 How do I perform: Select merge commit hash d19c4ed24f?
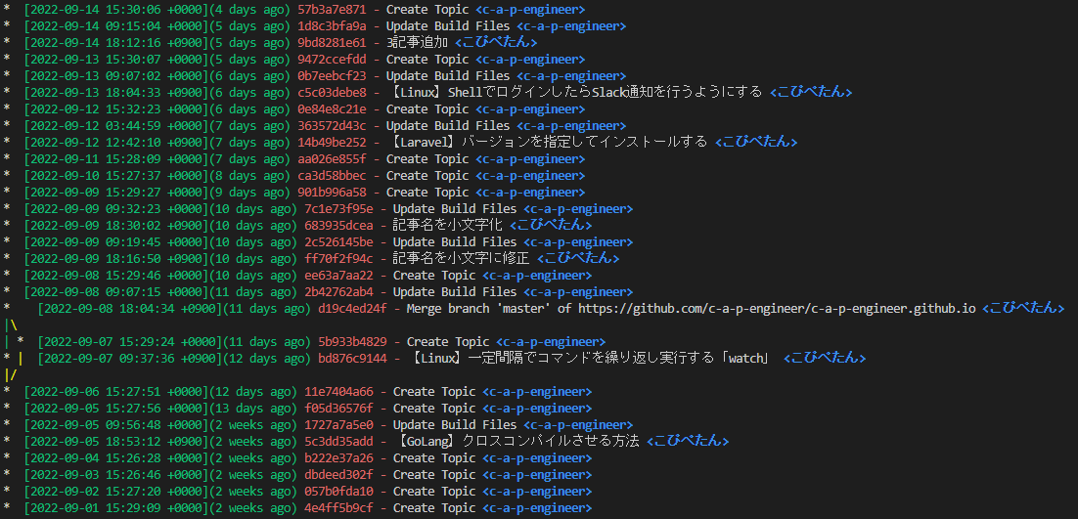coord(352,308)
